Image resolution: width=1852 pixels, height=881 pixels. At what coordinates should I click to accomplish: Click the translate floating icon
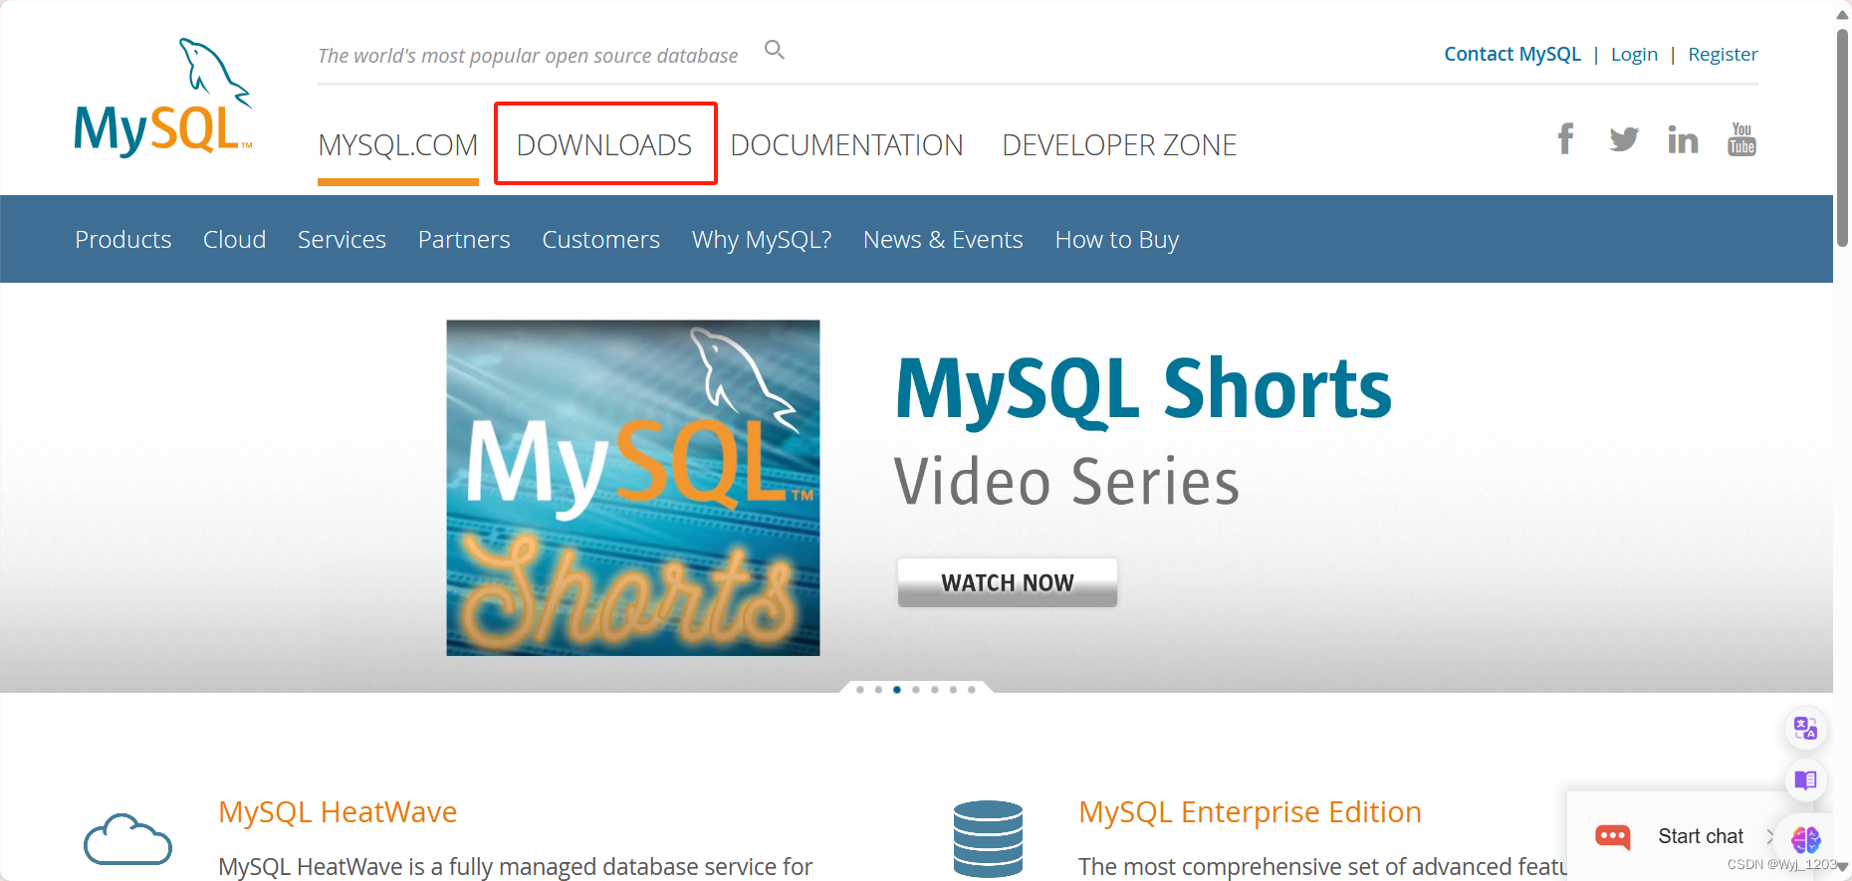[x=1805, y=728]
